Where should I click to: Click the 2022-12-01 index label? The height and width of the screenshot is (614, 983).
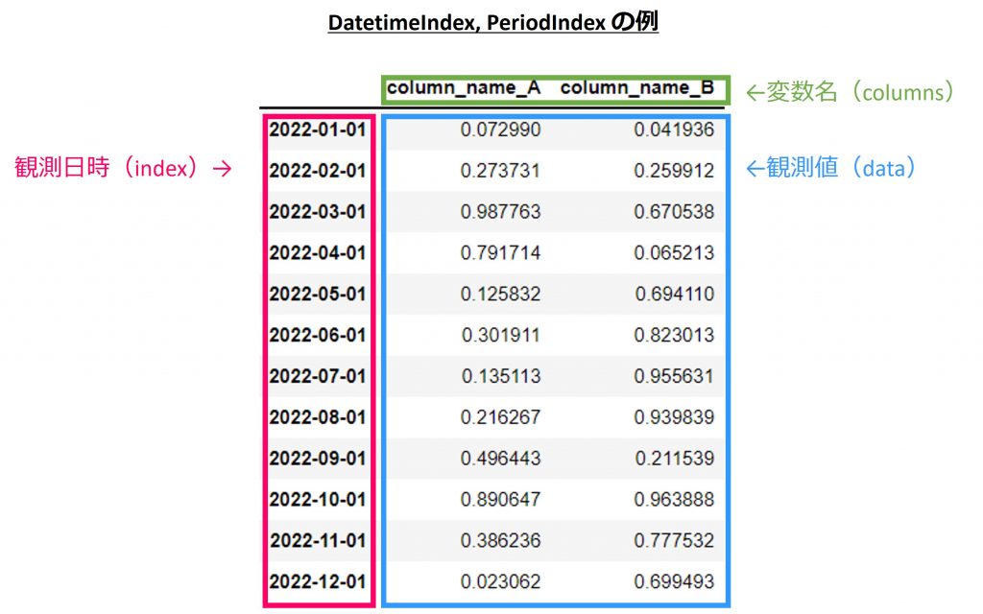[318, 582]
